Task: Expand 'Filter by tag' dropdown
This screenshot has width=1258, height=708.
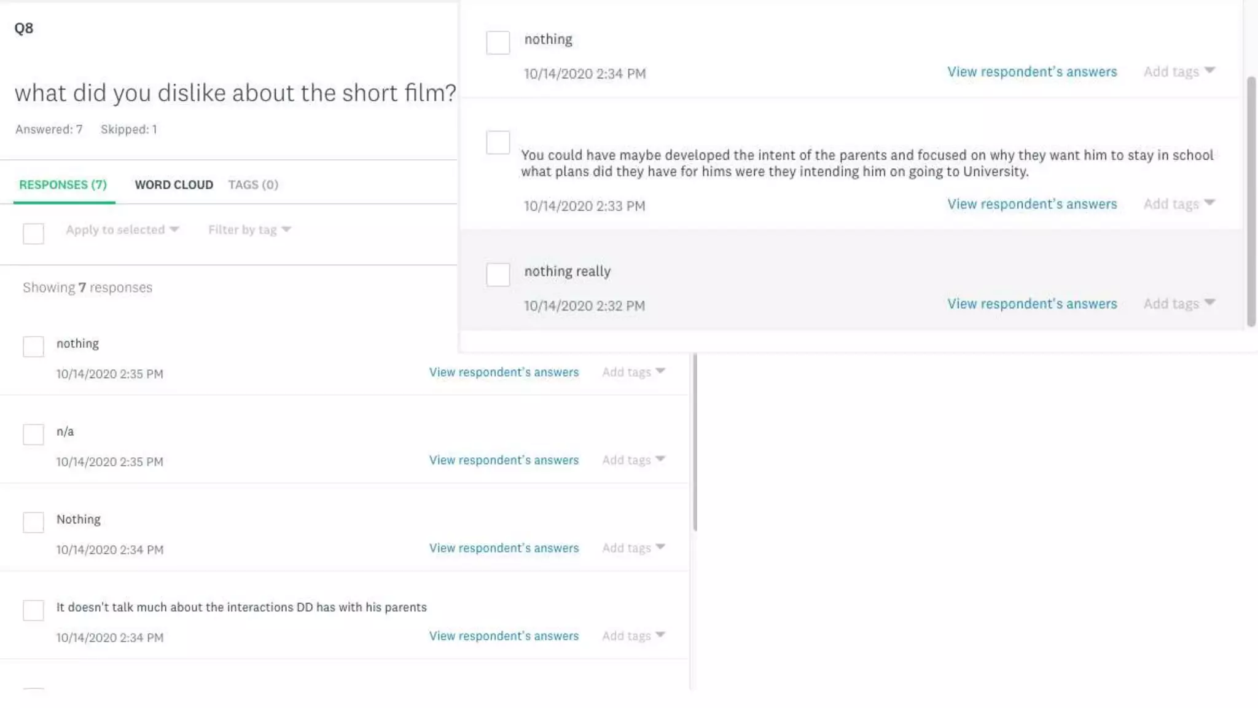Action: tap(249, 230)
